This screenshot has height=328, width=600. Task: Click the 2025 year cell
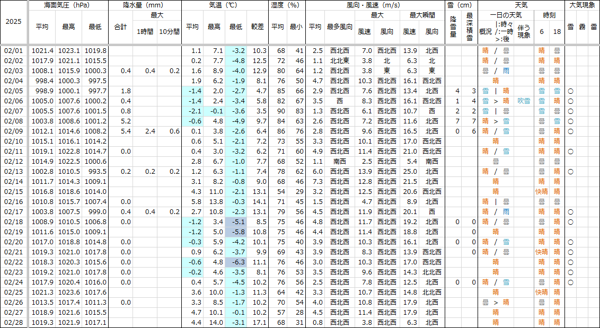point(13,22)
